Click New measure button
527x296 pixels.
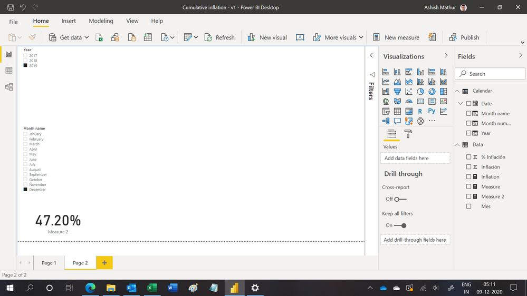pos(396,37)
